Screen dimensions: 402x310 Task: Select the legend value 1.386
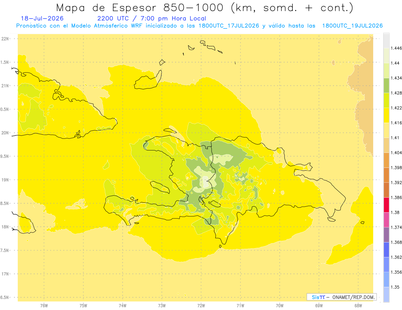[396, 198]
